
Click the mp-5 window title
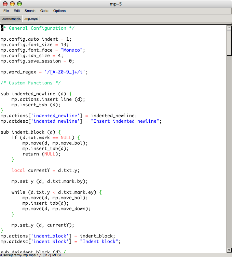pos(116,4)
